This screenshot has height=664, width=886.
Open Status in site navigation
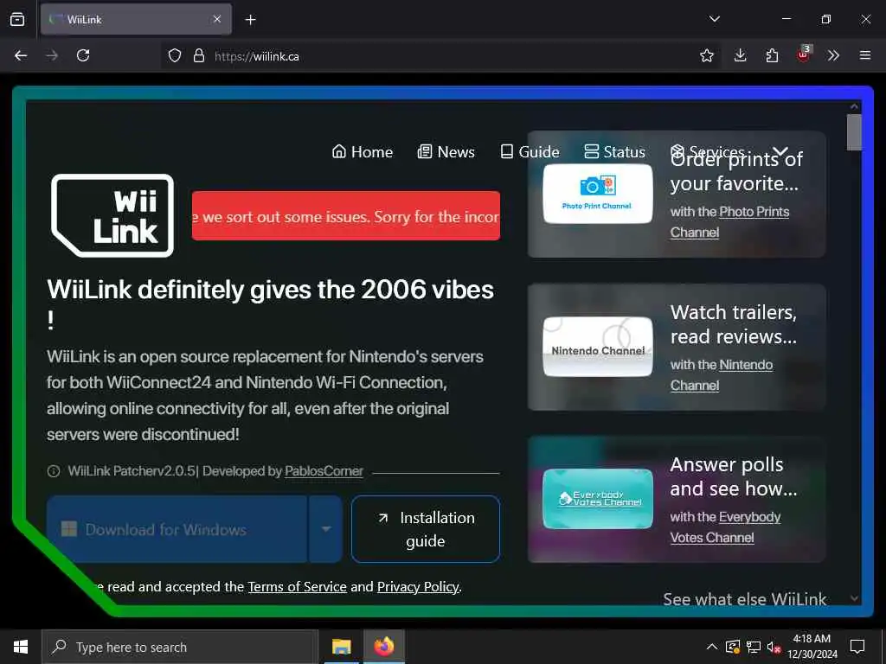[x=614, y=152]
